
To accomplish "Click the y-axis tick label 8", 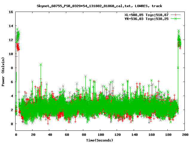I will pyautogui.click(x=12, y=68).
